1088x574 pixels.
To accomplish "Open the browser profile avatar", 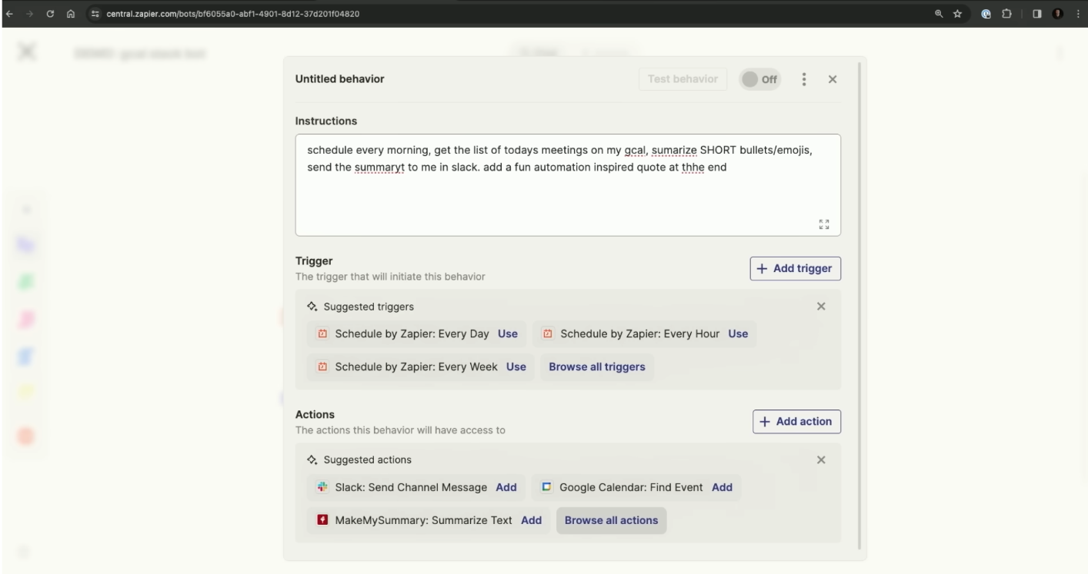I will pos(1060,14).
